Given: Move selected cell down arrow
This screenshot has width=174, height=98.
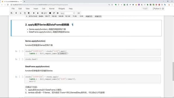Looking at the screenshot, I should [38, 13].
